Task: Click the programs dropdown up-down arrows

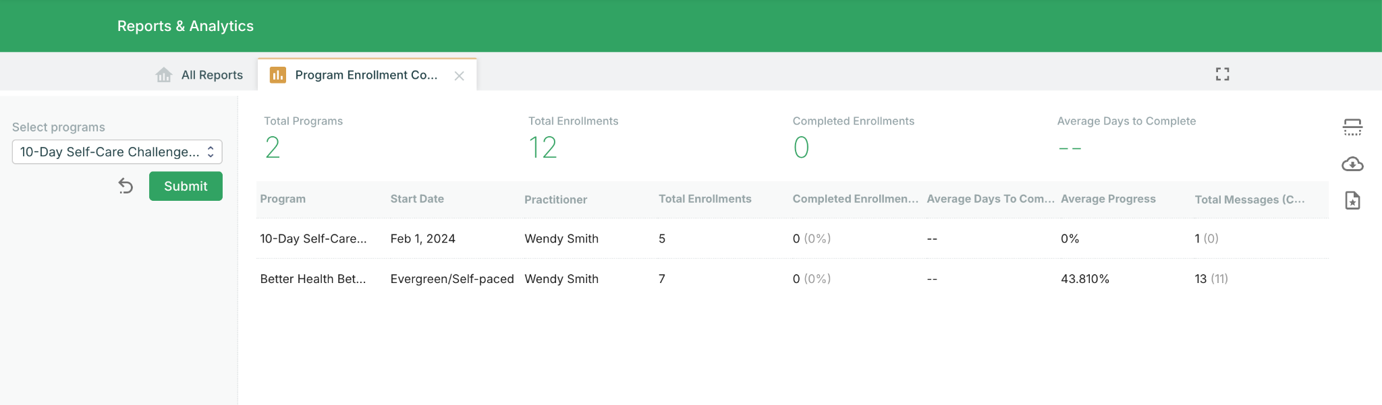Action: coord(211,152)
